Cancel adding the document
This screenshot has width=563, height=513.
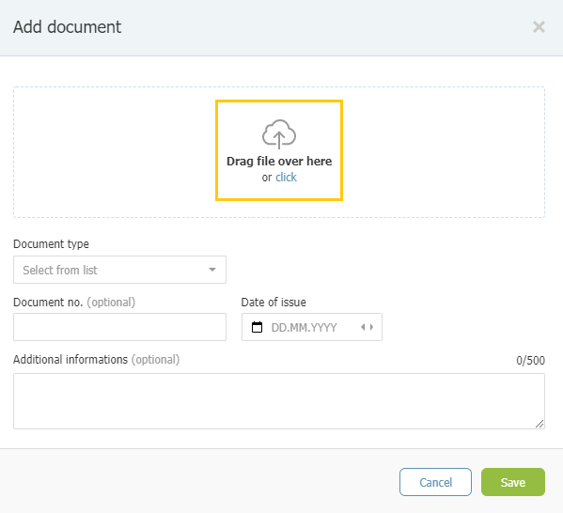pos(435,482)
